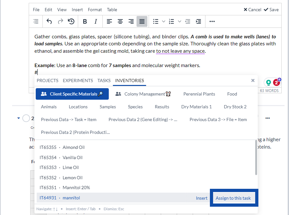Open the Table menu
289x215 pixels.
pos(112,10)
